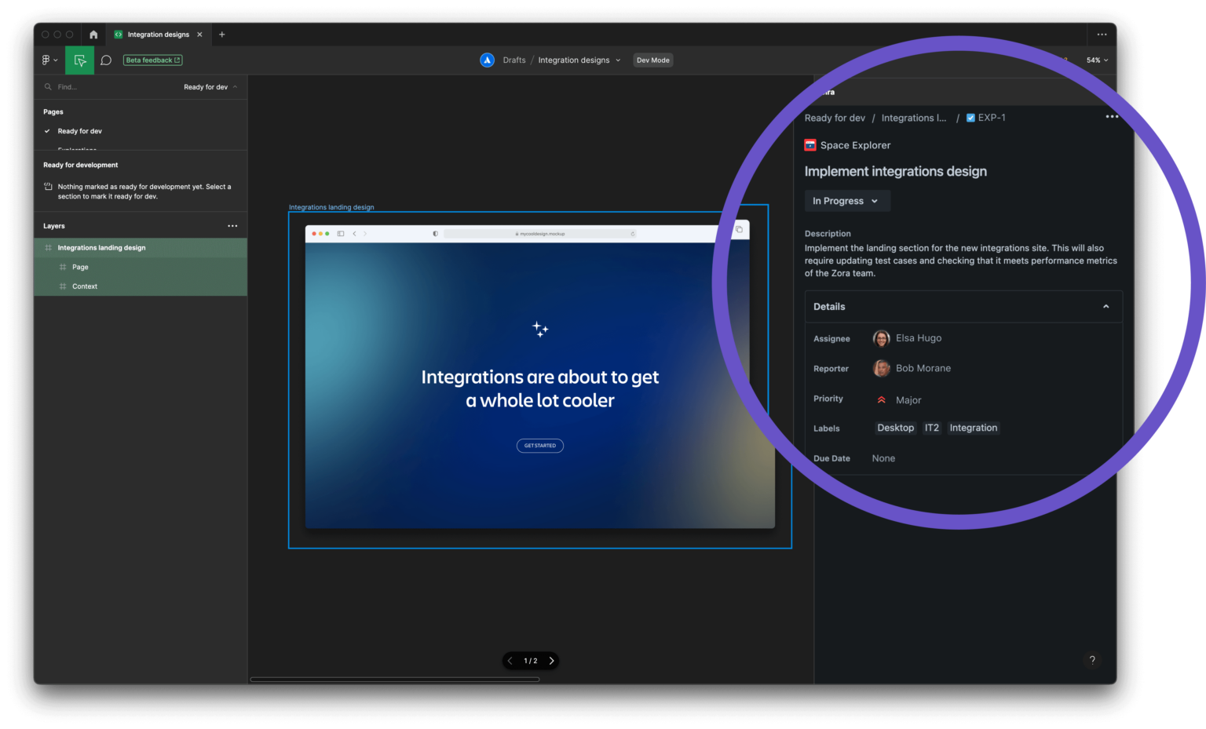
Task: Collapse the Details section
Action: (1105, 306)
